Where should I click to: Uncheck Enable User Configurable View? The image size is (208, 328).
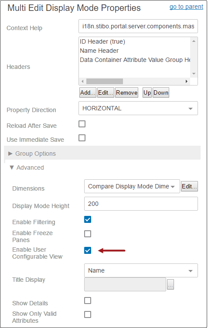click(88, 250)
